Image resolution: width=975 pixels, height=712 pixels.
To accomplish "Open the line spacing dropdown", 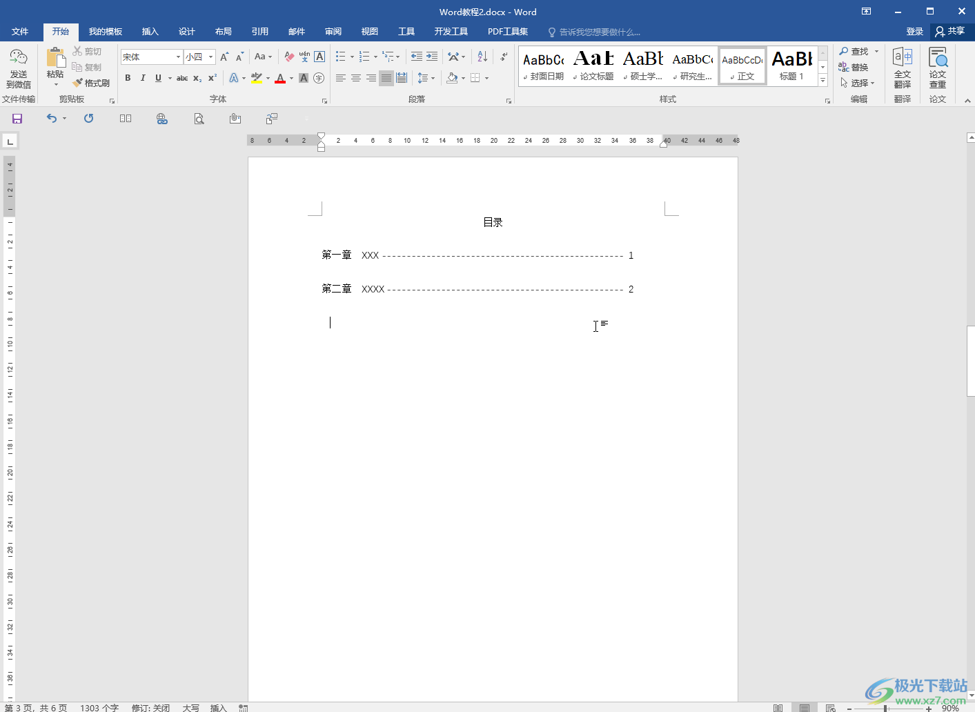I will 426,78.
